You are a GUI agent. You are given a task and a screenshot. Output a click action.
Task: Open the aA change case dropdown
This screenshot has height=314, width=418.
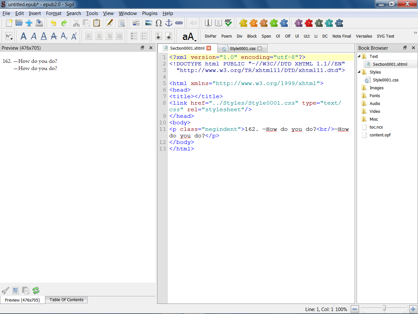[x=189, y=37]
